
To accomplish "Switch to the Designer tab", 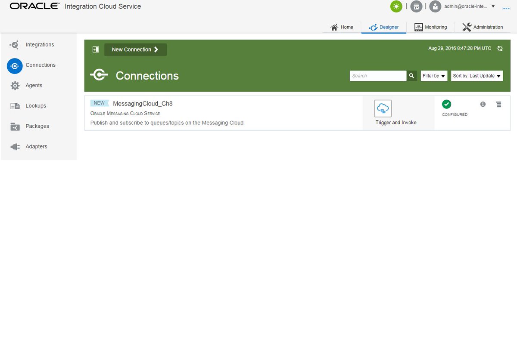I will [x=384, y=27].
